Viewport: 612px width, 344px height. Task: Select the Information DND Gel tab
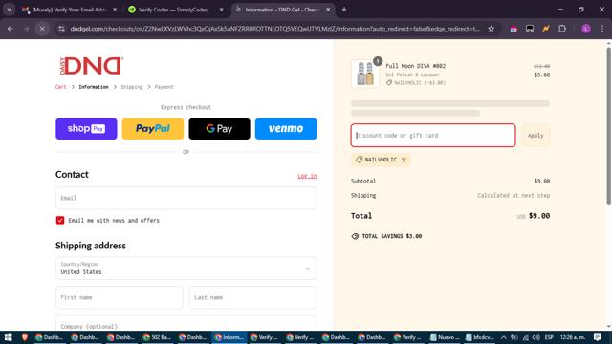(x=283, y=10)
